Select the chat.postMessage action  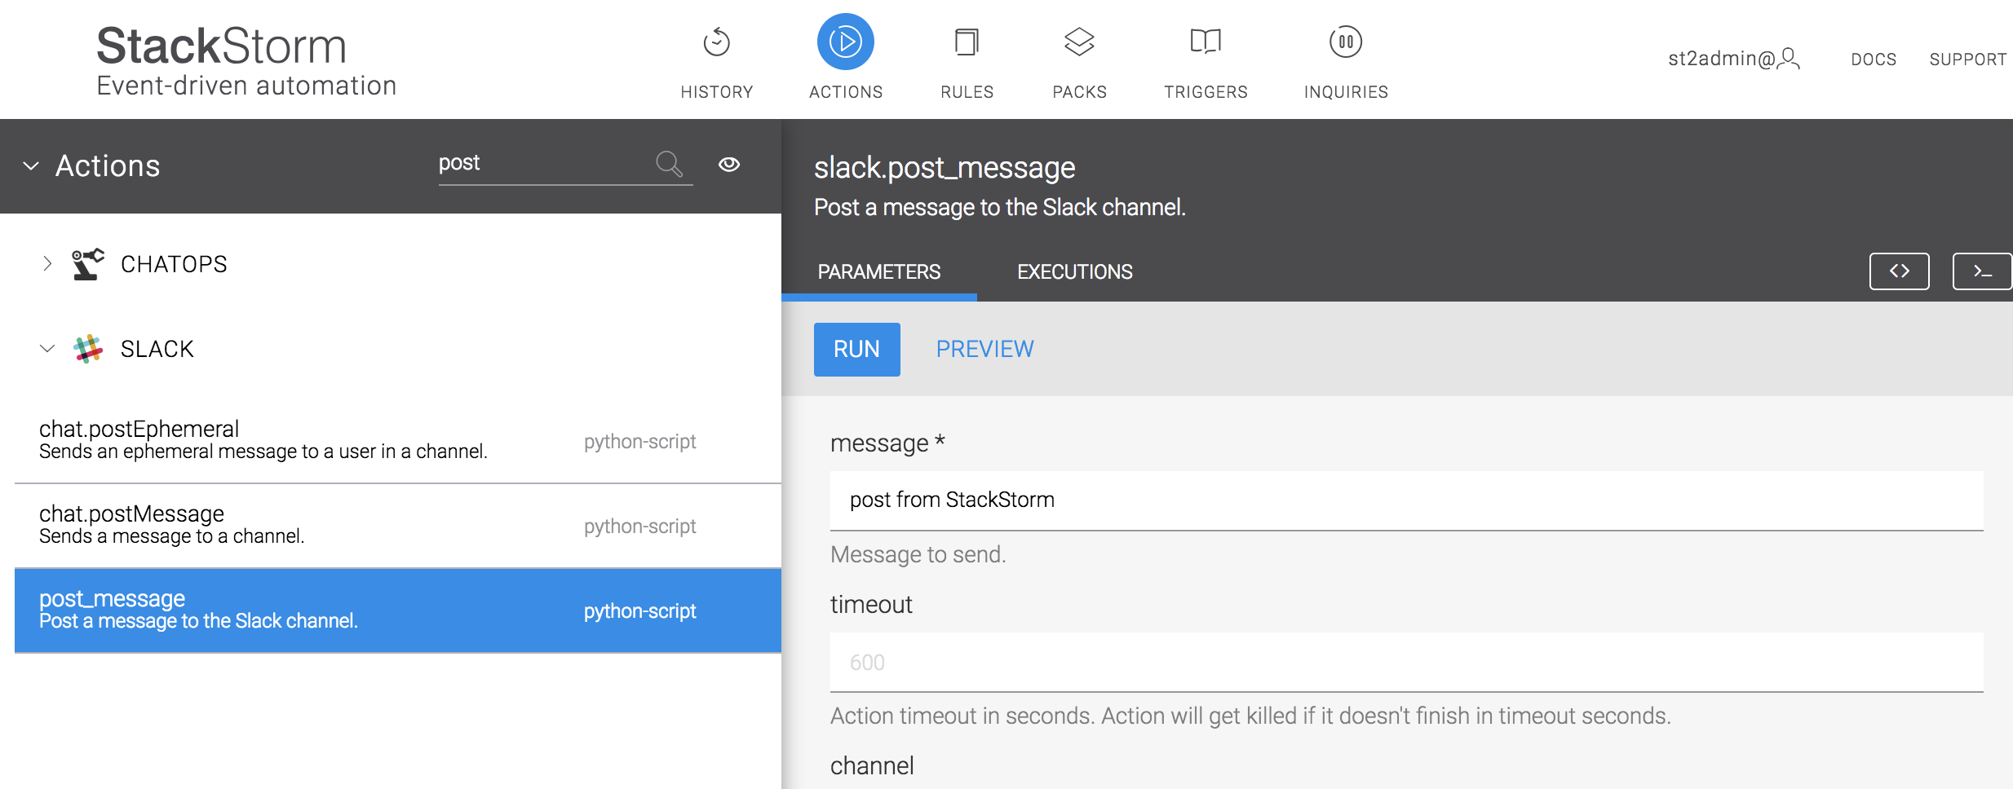pyautogui.click(x=398, y=526)
